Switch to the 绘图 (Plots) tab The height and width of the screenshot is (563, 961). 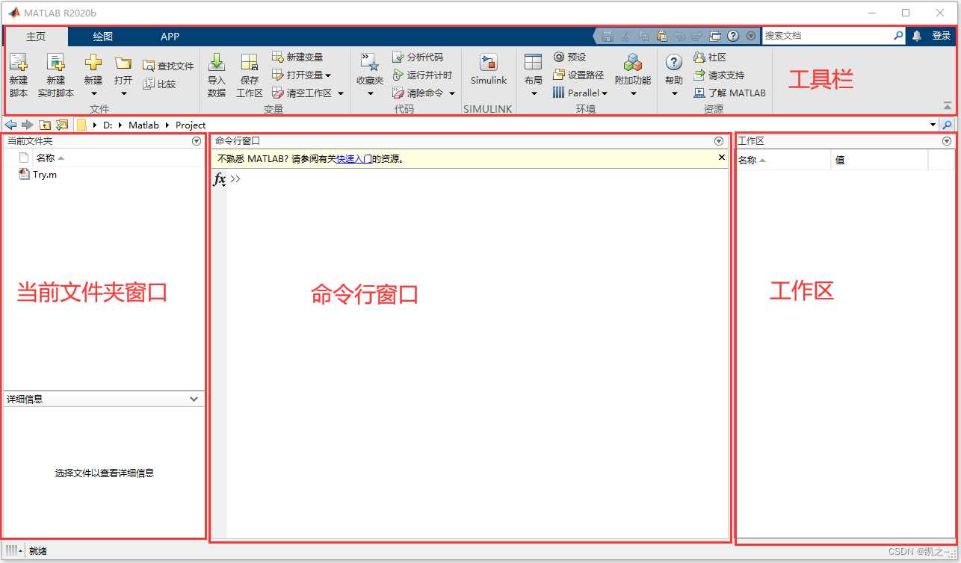(x=104, y=36)
